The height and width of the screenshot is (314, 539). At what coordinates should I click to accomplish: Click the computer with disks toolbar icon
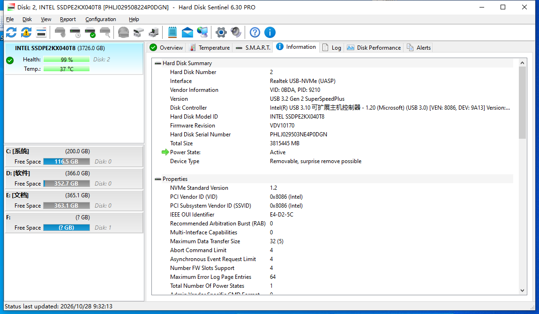pos(154,33)
